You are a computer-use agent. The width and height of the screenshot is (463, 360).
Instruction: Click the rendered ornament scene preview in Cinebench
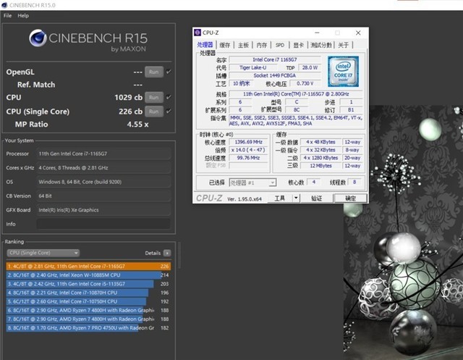[x=403, y=233]
